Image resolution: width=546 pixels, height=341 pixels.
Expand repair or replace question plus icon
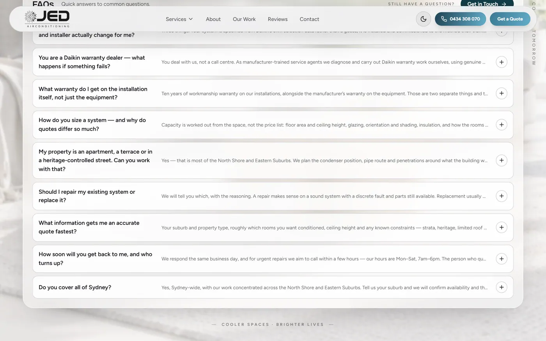coord(502,196)
